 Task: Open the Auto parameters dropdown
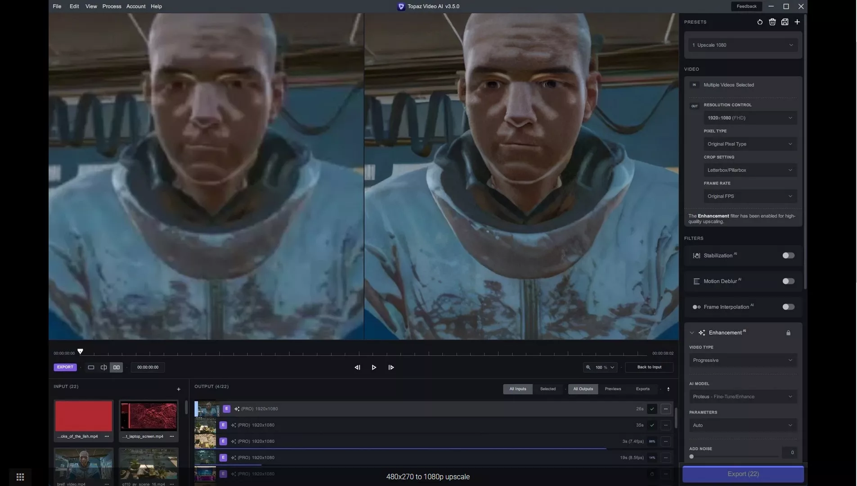[743, 425]
